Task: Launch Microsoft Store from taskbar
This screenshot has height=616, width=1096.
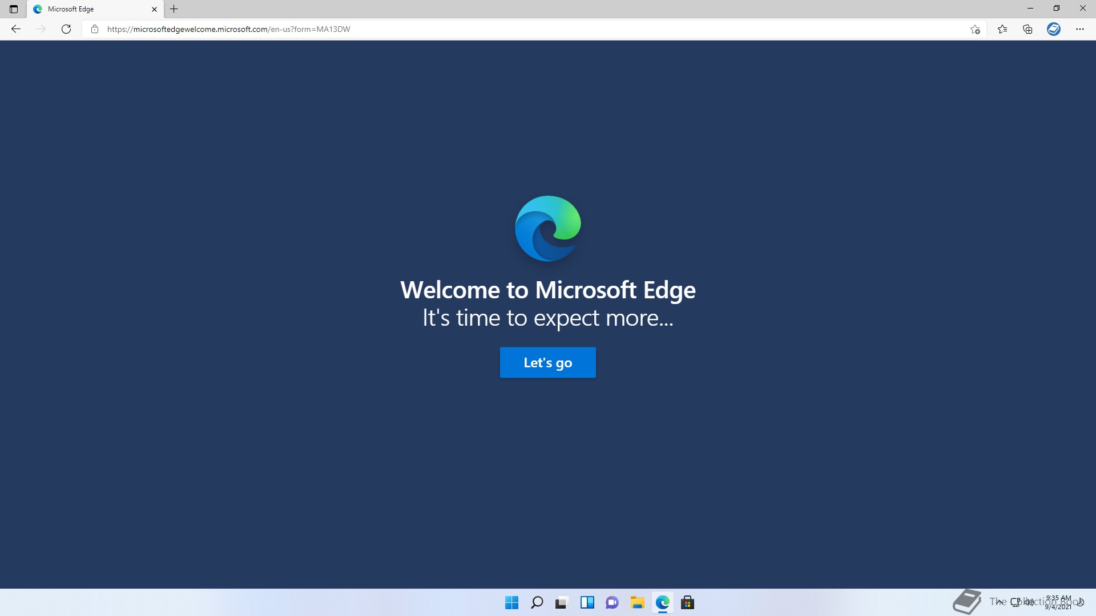Action: tap(687, 602)
